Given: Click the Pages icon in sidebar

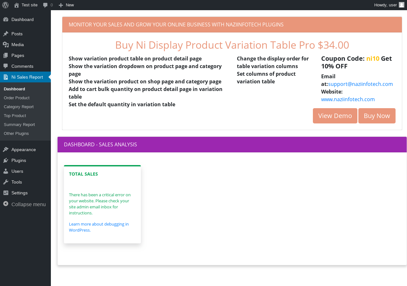Looking at the screenshot, I should 6,55.
